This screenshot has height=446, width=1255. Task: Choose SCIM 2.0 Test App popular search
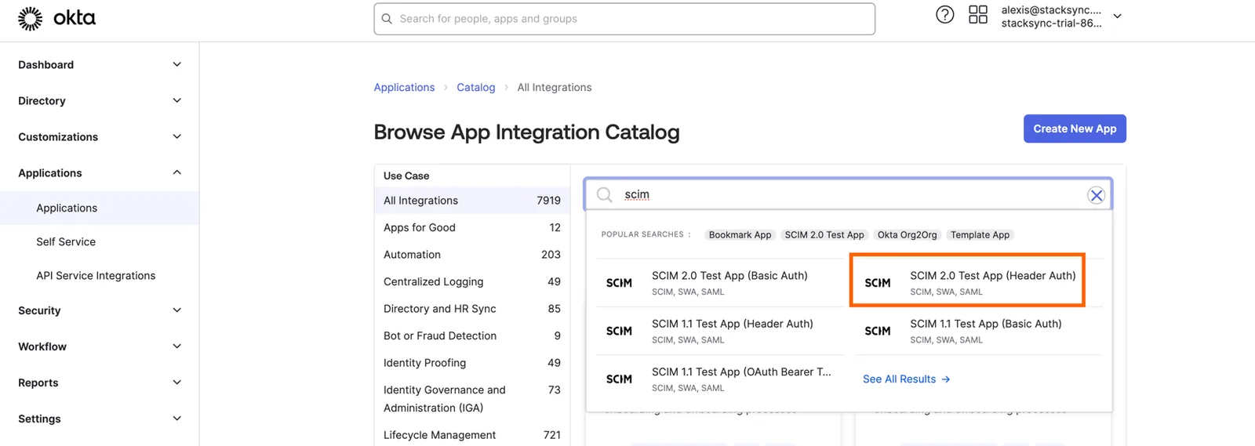coord(824,235)
